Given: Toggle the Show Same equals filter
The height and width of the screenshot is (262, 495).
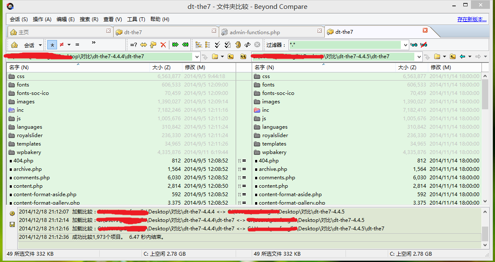Looking at the screenshot, I should tap(77, 45).
